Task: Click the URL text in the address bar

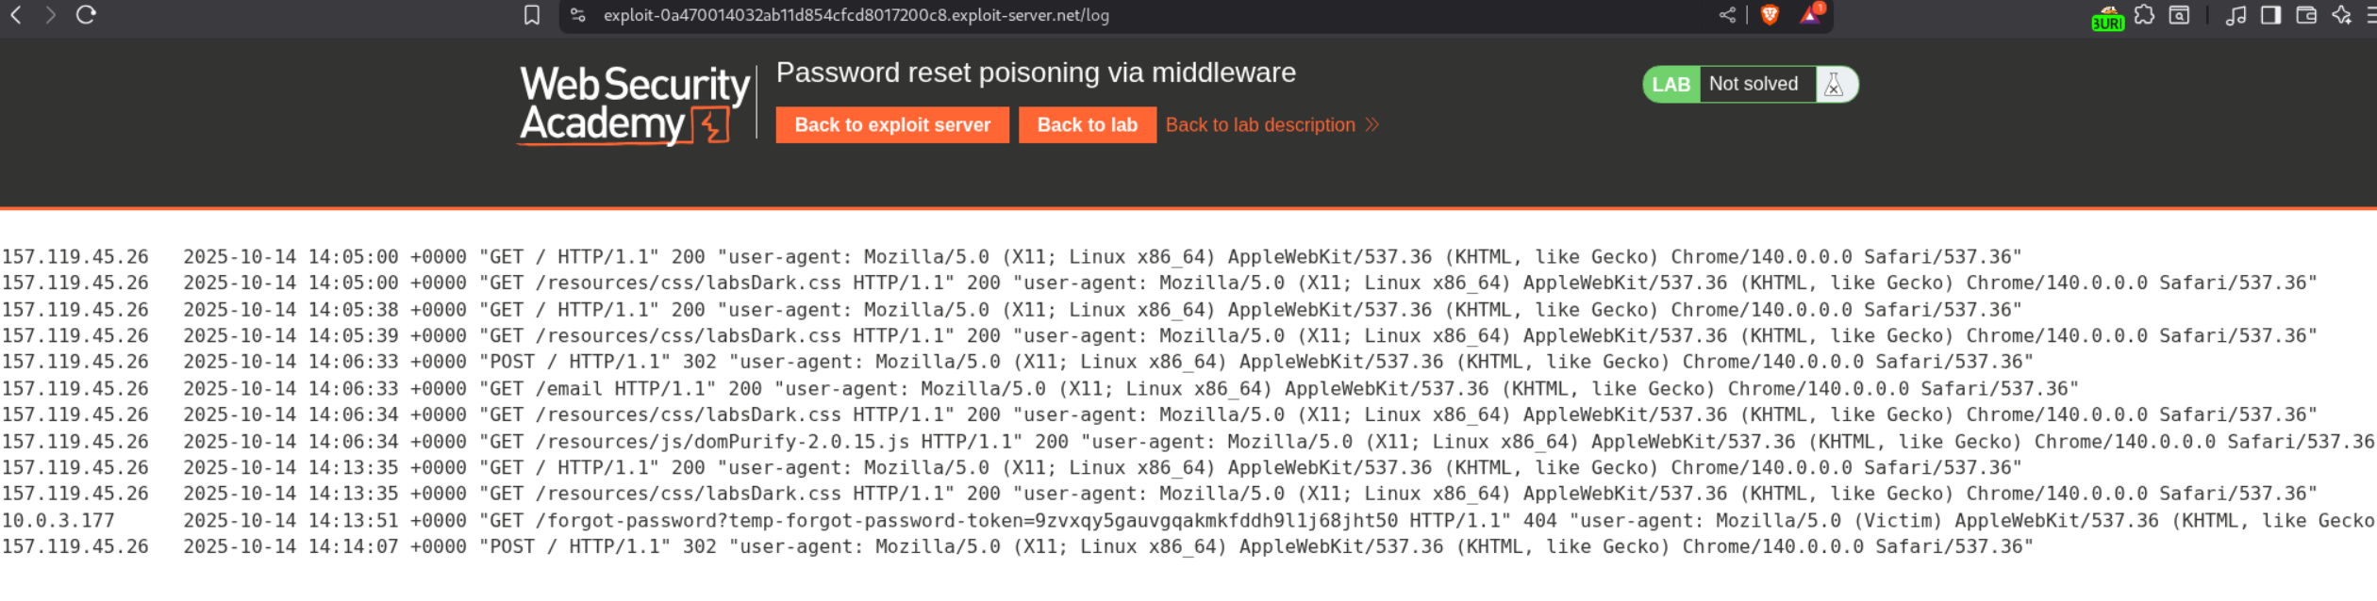Action: tap(856, 15)
